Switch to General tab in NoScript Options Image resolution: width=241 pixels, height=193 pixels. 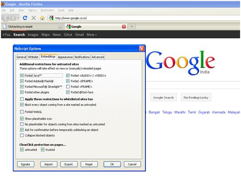[x=21, y=57]
